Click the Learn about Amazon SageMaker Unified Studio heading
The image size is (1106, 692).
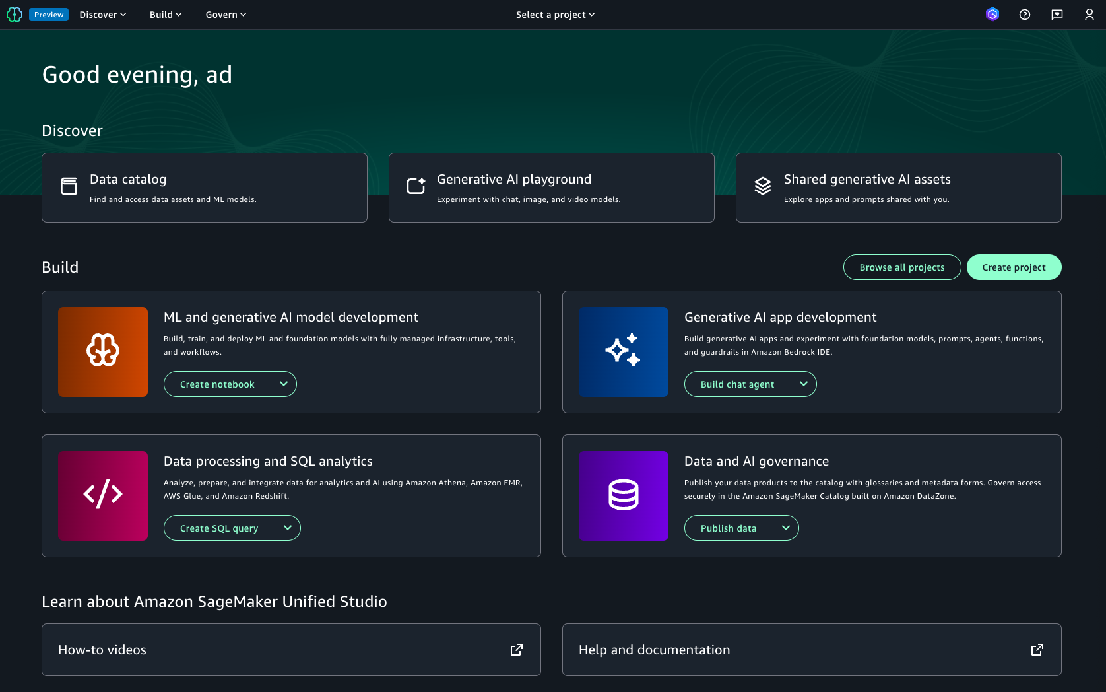tap(214, 602)
